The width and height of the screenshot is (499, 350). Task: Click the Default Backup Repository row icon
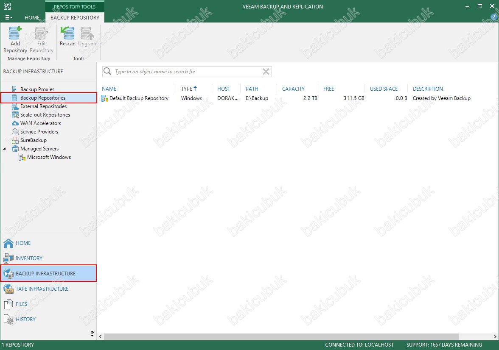click(x=104, y=99)
